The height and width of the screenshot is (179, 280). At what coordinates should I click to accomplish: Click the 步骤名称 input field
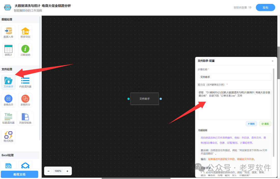234,77
